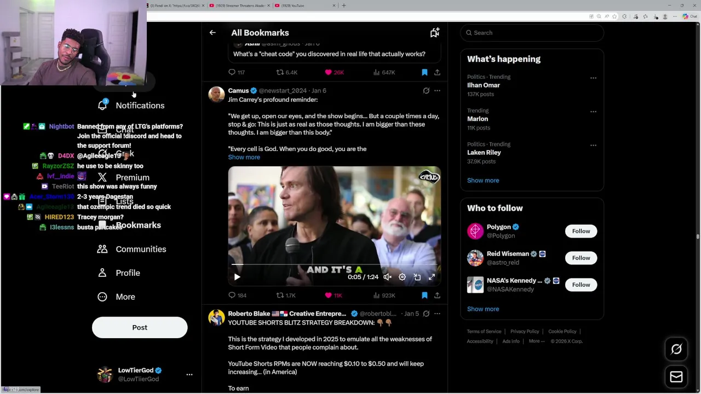Open options for Laken Riley trend
This screenshot has width=701, height=394.
pos(593,145)
